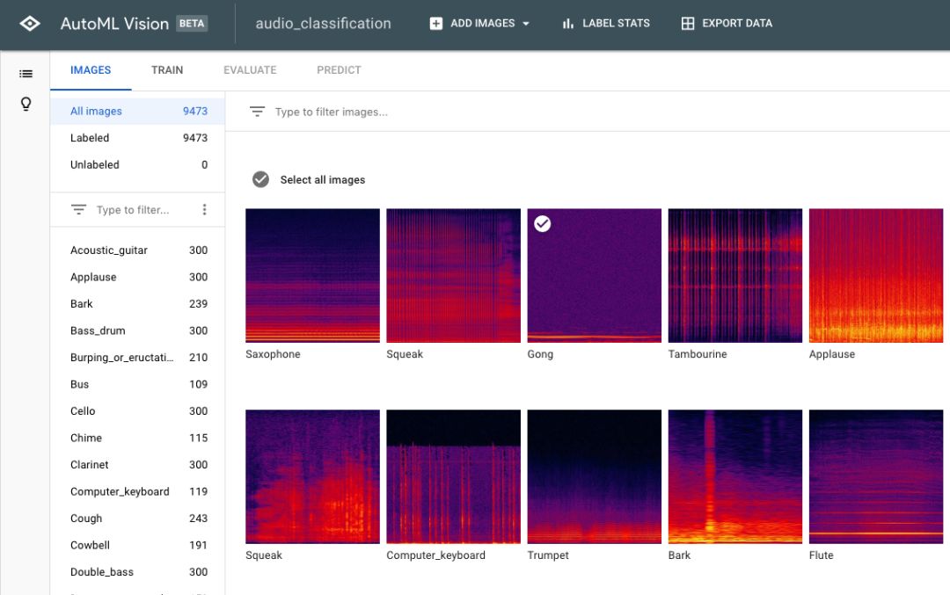950x595 pixels.
Task: Open the Saxophone spectrogram thumbnail
Action: pos(312,275)
